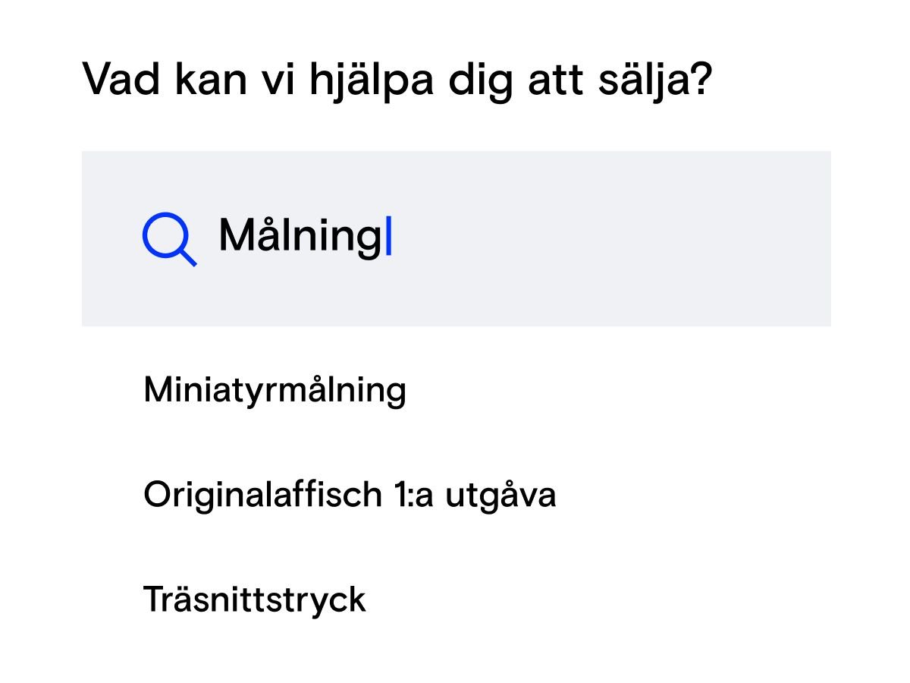Click the empty gray area right of "Målning"
Viewport: 910px width, 683px height.
(607, 238)
